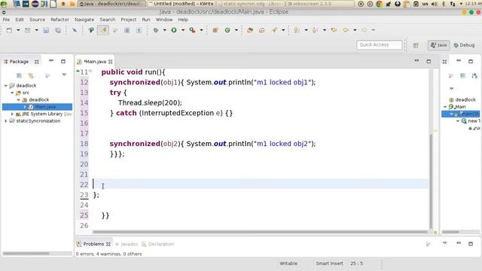The width and height of the screenshot is (482, 271).
Task: Click the editor vertical scrollbar
Action: coord(431,181)
